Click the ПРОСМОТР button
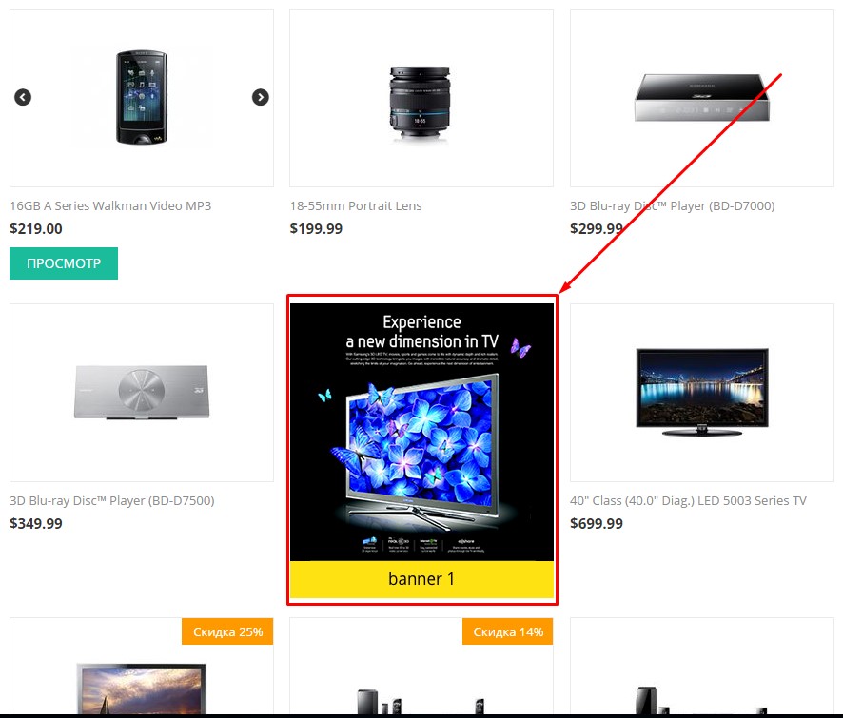Screen dimensions: 843x718 click(64, 263)
